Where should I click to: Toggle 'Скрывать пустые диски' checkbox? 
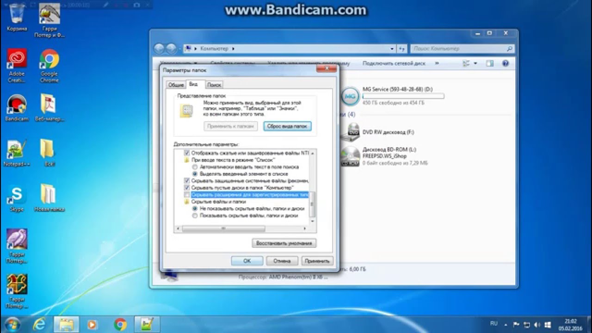coord(187,188)
